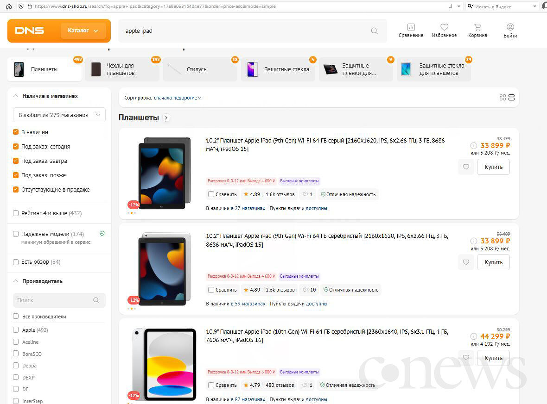The height and width of the screenshot is (404, 547).
Task: Open the browser bookmark dropdown arrow
Action: point(459,6)
